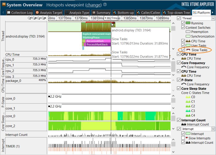Image resolution: width=216 pixels, height=155 pixels.
Task: Click down arrow of Core Sleep scrollbar
Action: pyautogui.click(x=173, y=129)
